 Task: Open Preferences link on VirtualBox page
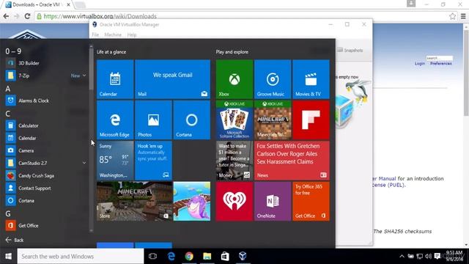(x=441, y=64)
